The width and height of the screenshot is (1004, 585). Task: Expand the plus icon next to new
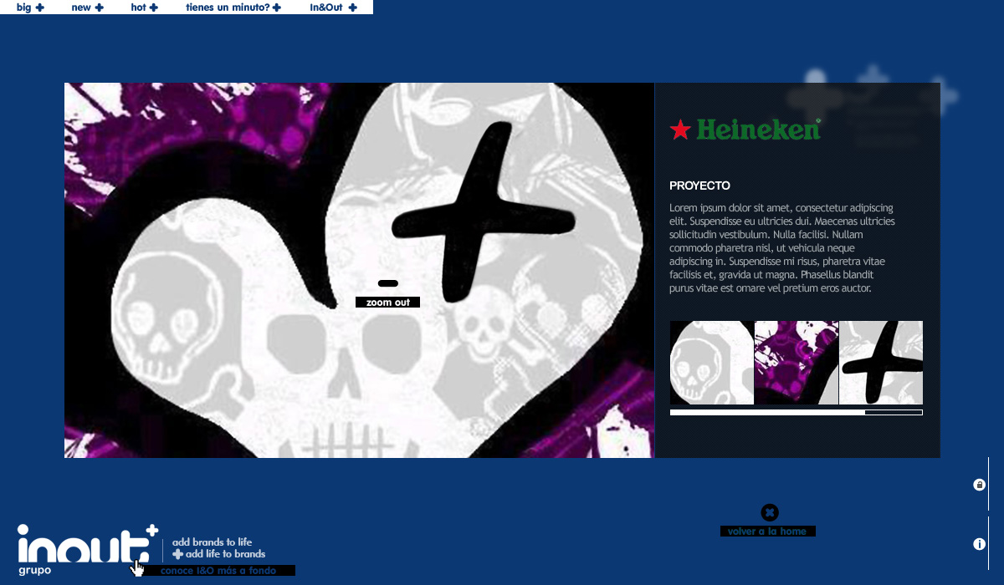pos(100,8)
